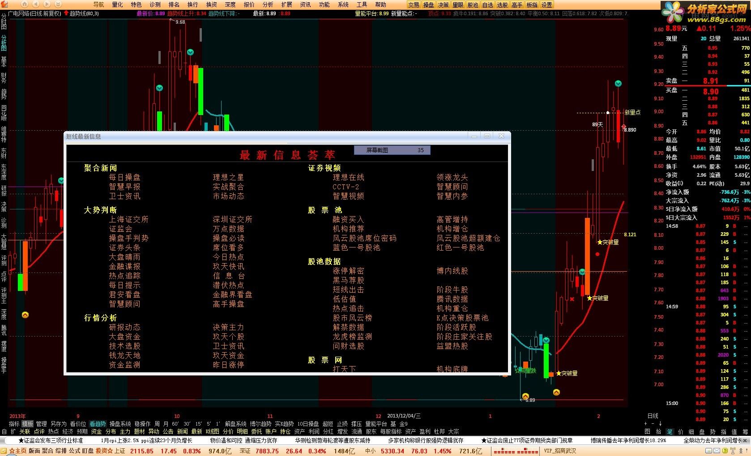The height and width of the screenshot is (456, 751).
Task: Select the 设置 tab
Action: click(x=547, y=5)
